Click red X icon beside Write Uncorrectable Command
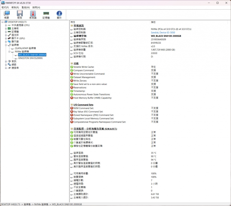The width and height of the screenshot is (231, 206). point(72,73)
